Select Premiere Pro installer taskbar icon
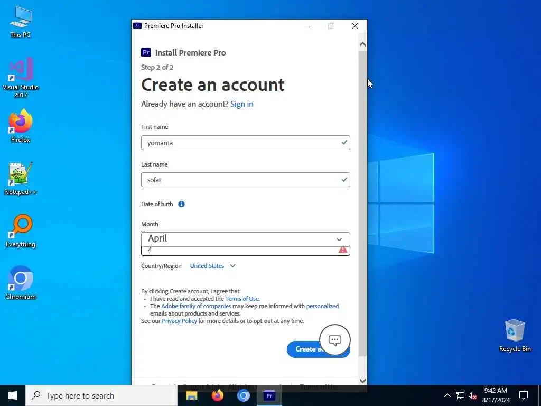 (269, 395)
